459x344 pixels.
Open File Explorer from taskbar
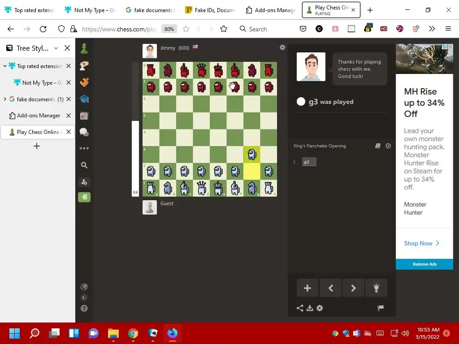tap(113, 333)
